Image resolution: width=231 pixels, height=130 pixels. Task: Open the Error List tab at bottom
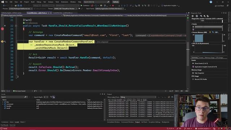13,125
